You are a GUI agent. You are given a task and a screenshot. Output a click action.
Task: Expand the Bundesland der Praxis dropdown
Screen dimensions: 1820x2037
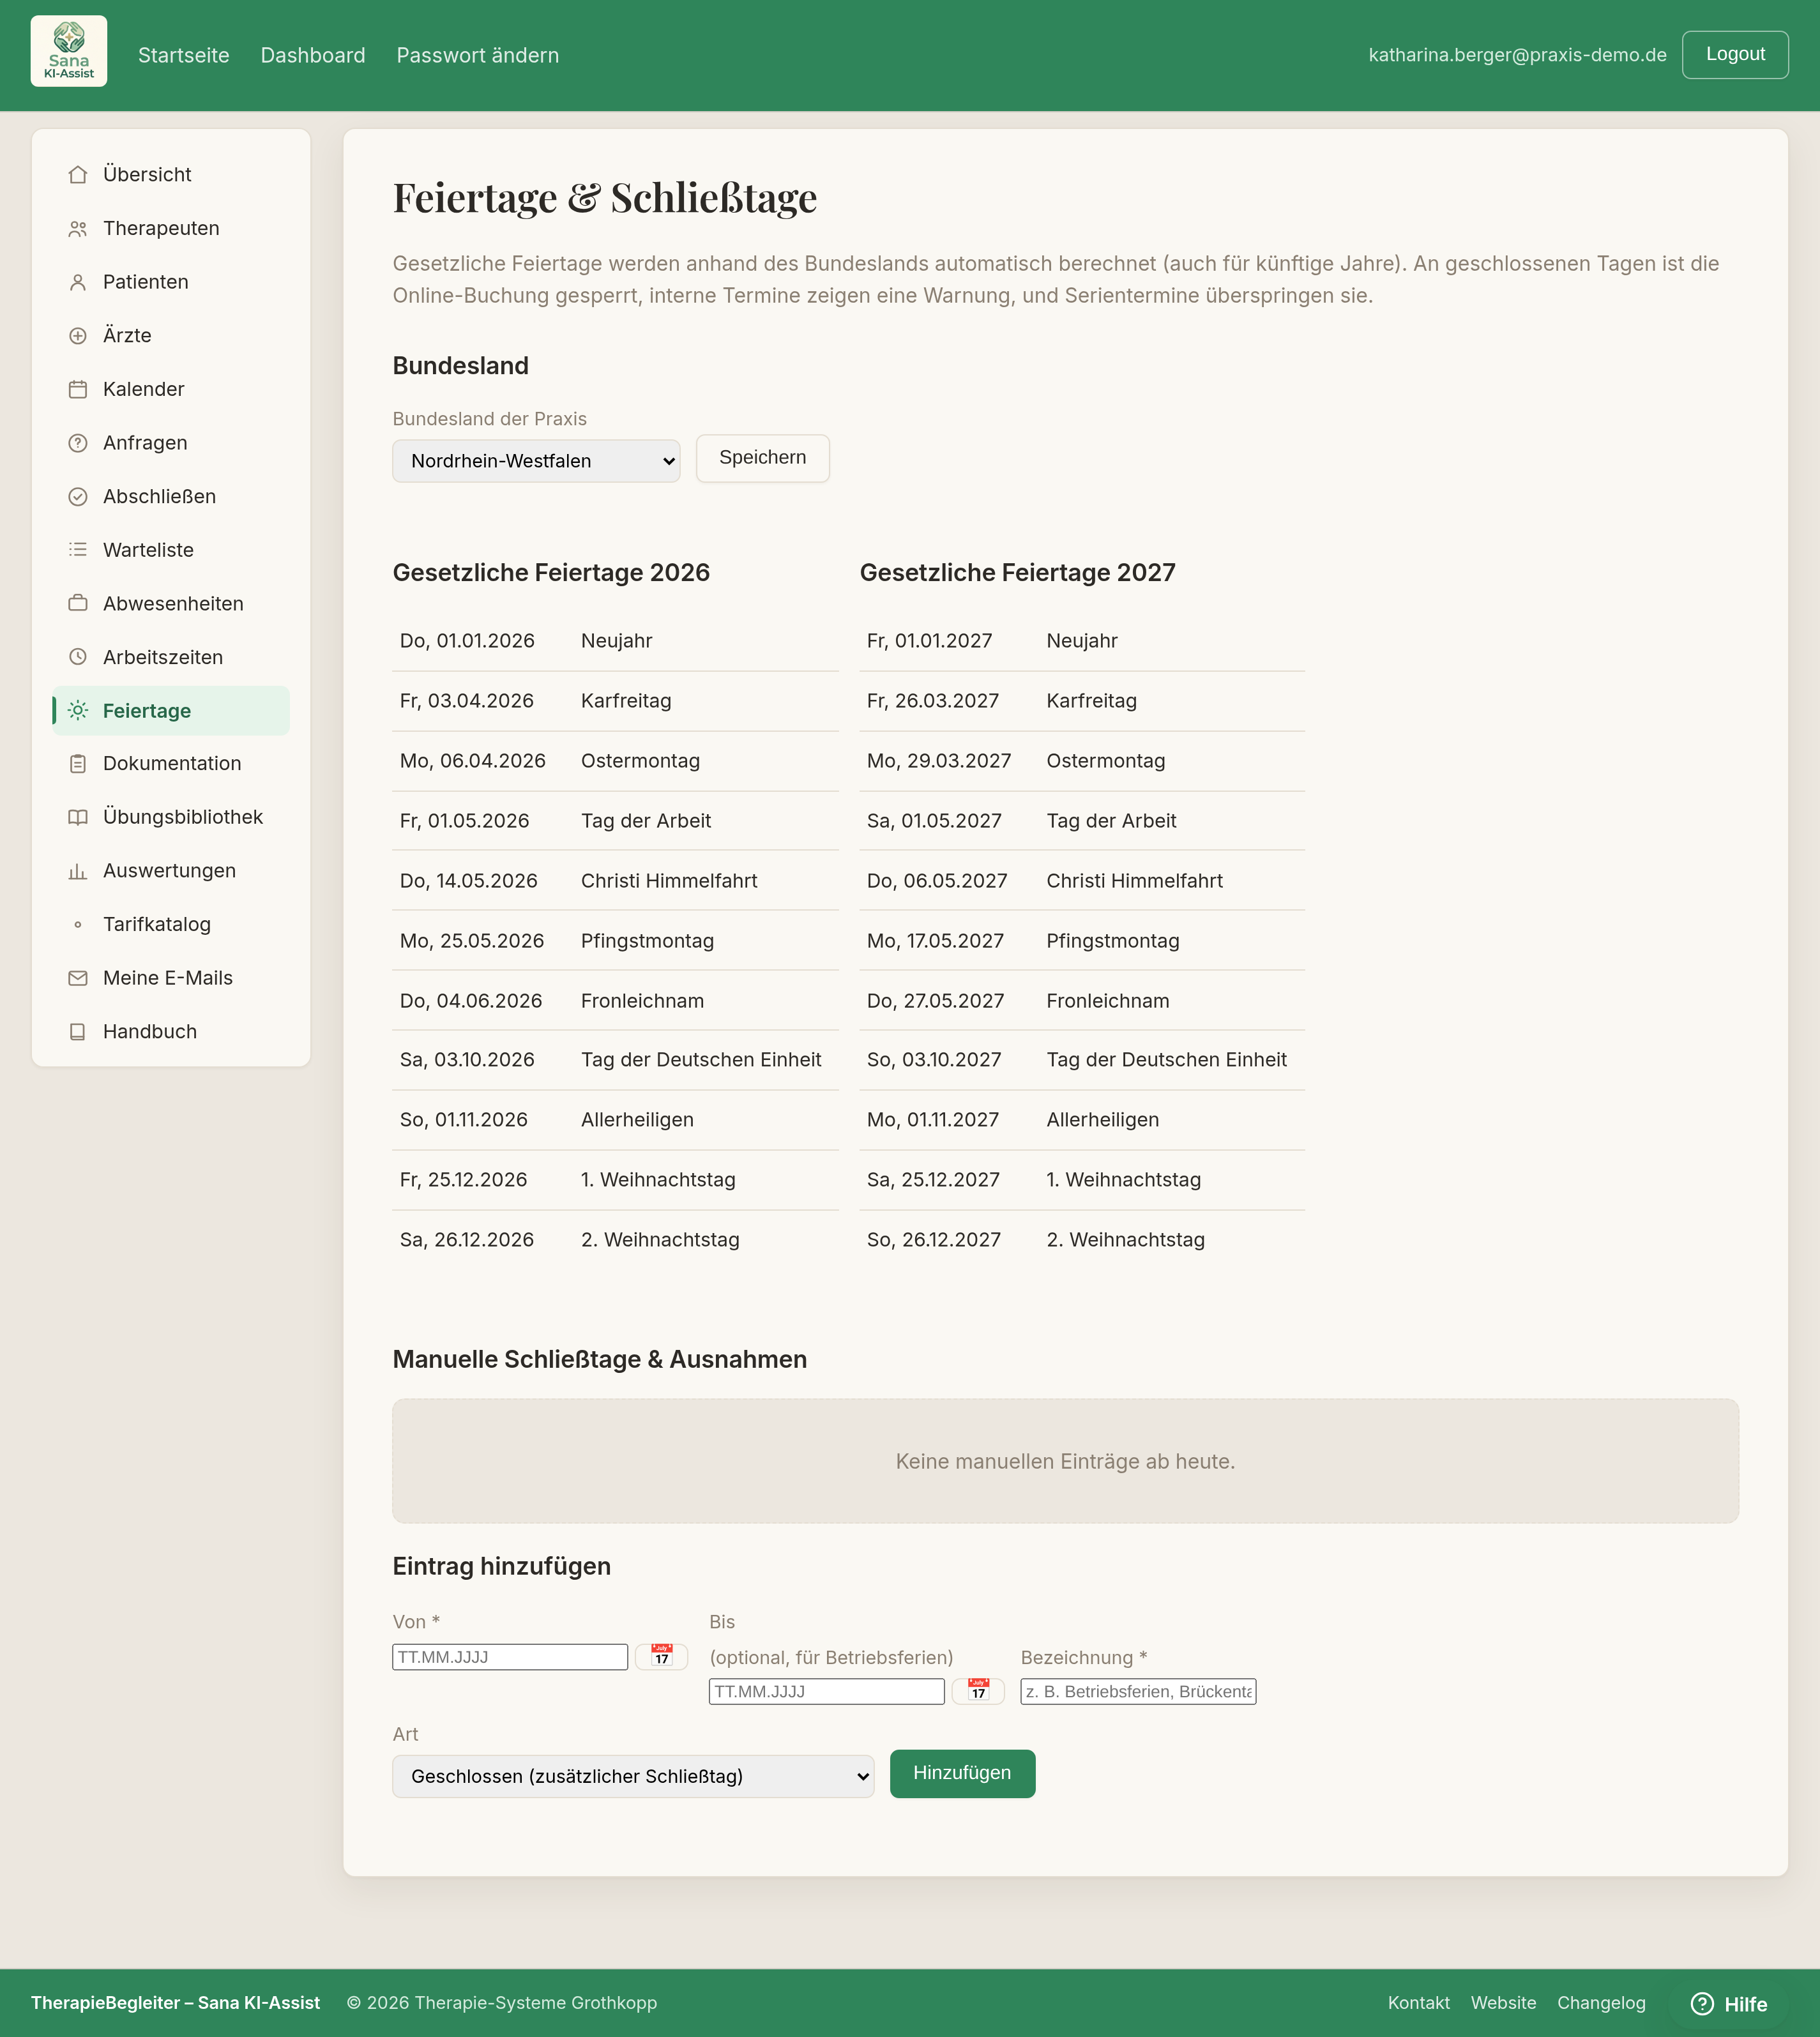(x=536, y=461)
